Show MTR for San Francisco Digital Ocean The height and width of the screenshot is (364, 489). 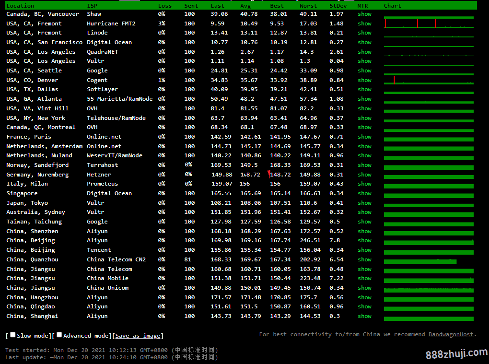pos(364,42)
